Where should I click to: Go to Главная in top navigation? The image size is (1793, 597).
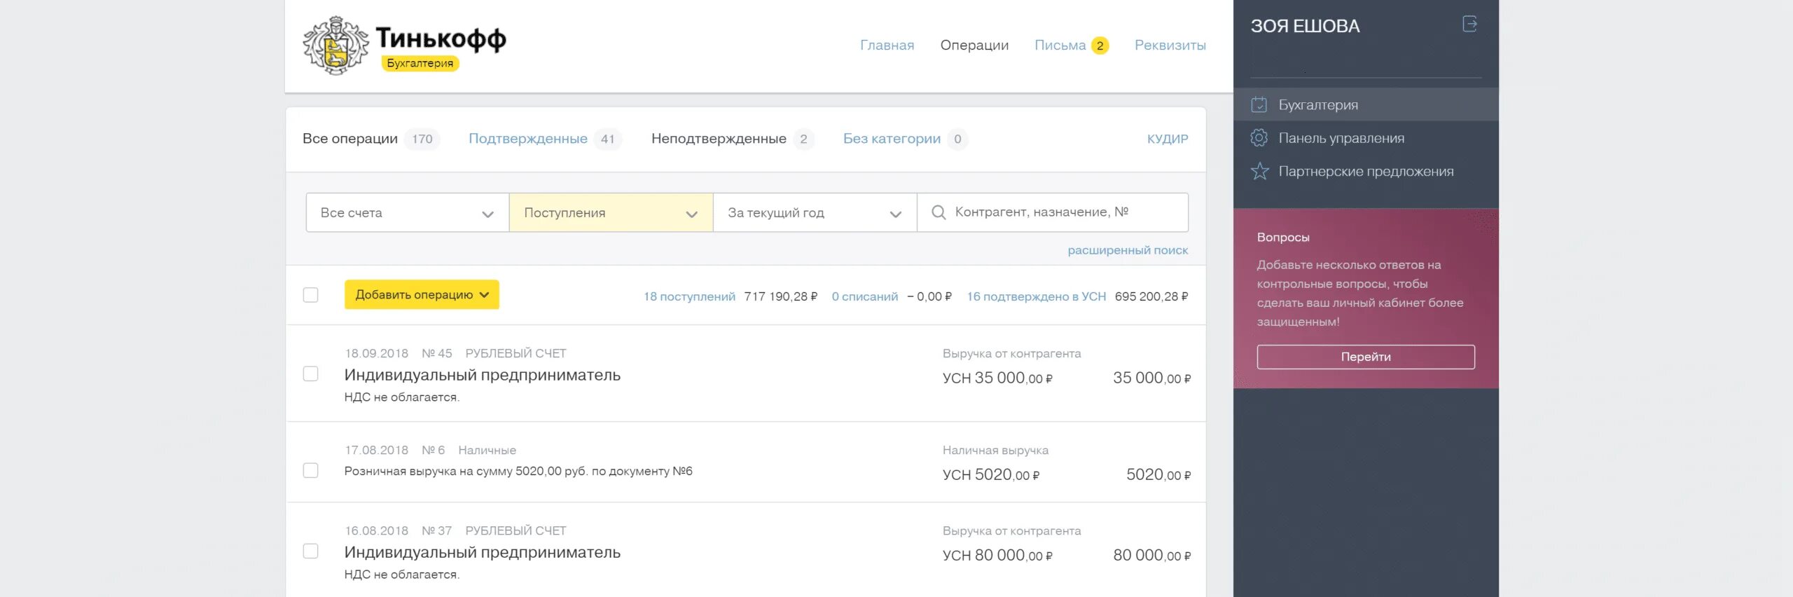[x=887, y=45]
